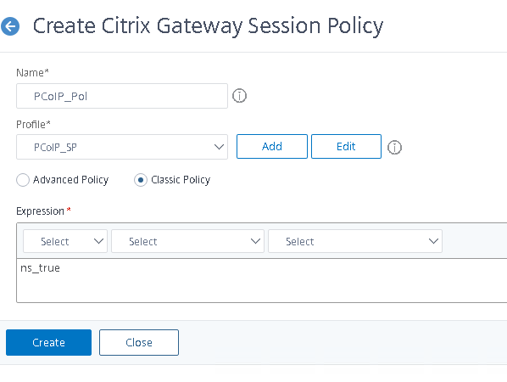Screen dimensions: 507x382
Task: Click the chevron arrow of the Profile combo box
Action: click(x=219, y=147)
